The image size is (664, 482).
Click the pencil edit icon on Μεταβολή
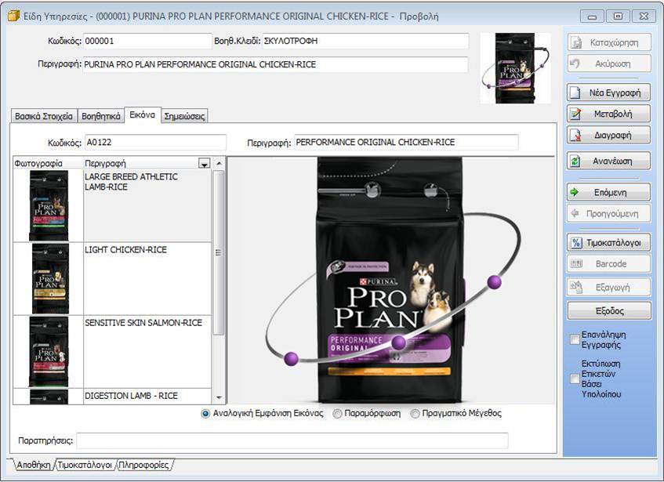(x=575, y=114)
